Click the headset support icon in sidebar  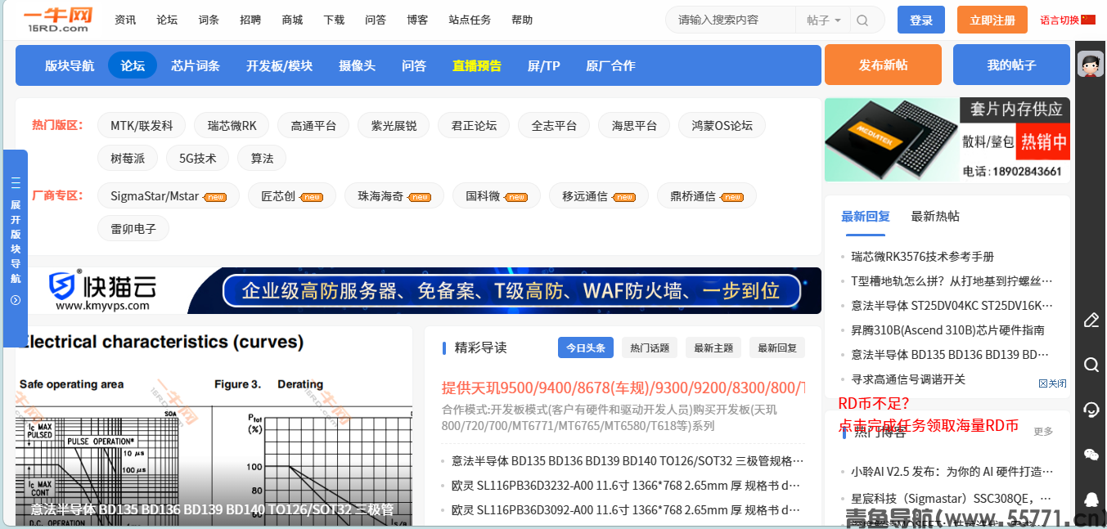click(1091, 410)
